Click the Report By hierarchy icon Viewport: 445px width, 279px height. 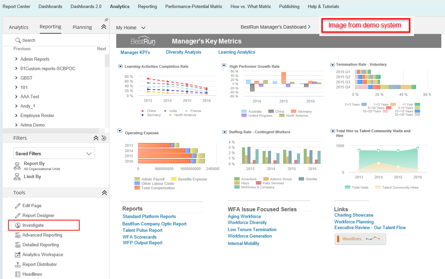[x=17, y=166]
